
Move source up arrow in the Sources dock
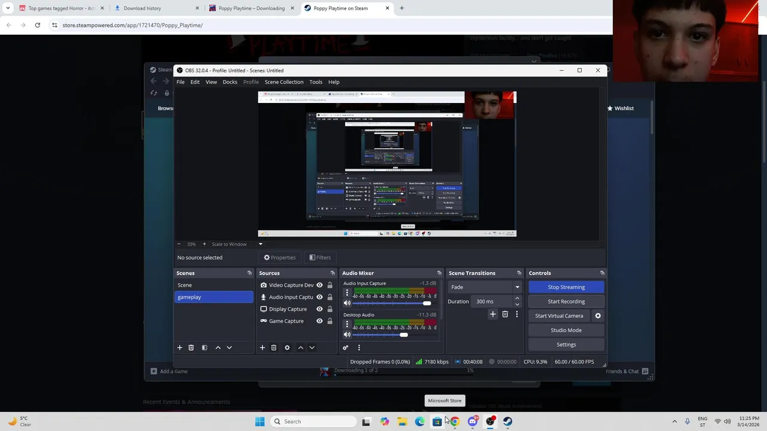(x=301, y=348)
